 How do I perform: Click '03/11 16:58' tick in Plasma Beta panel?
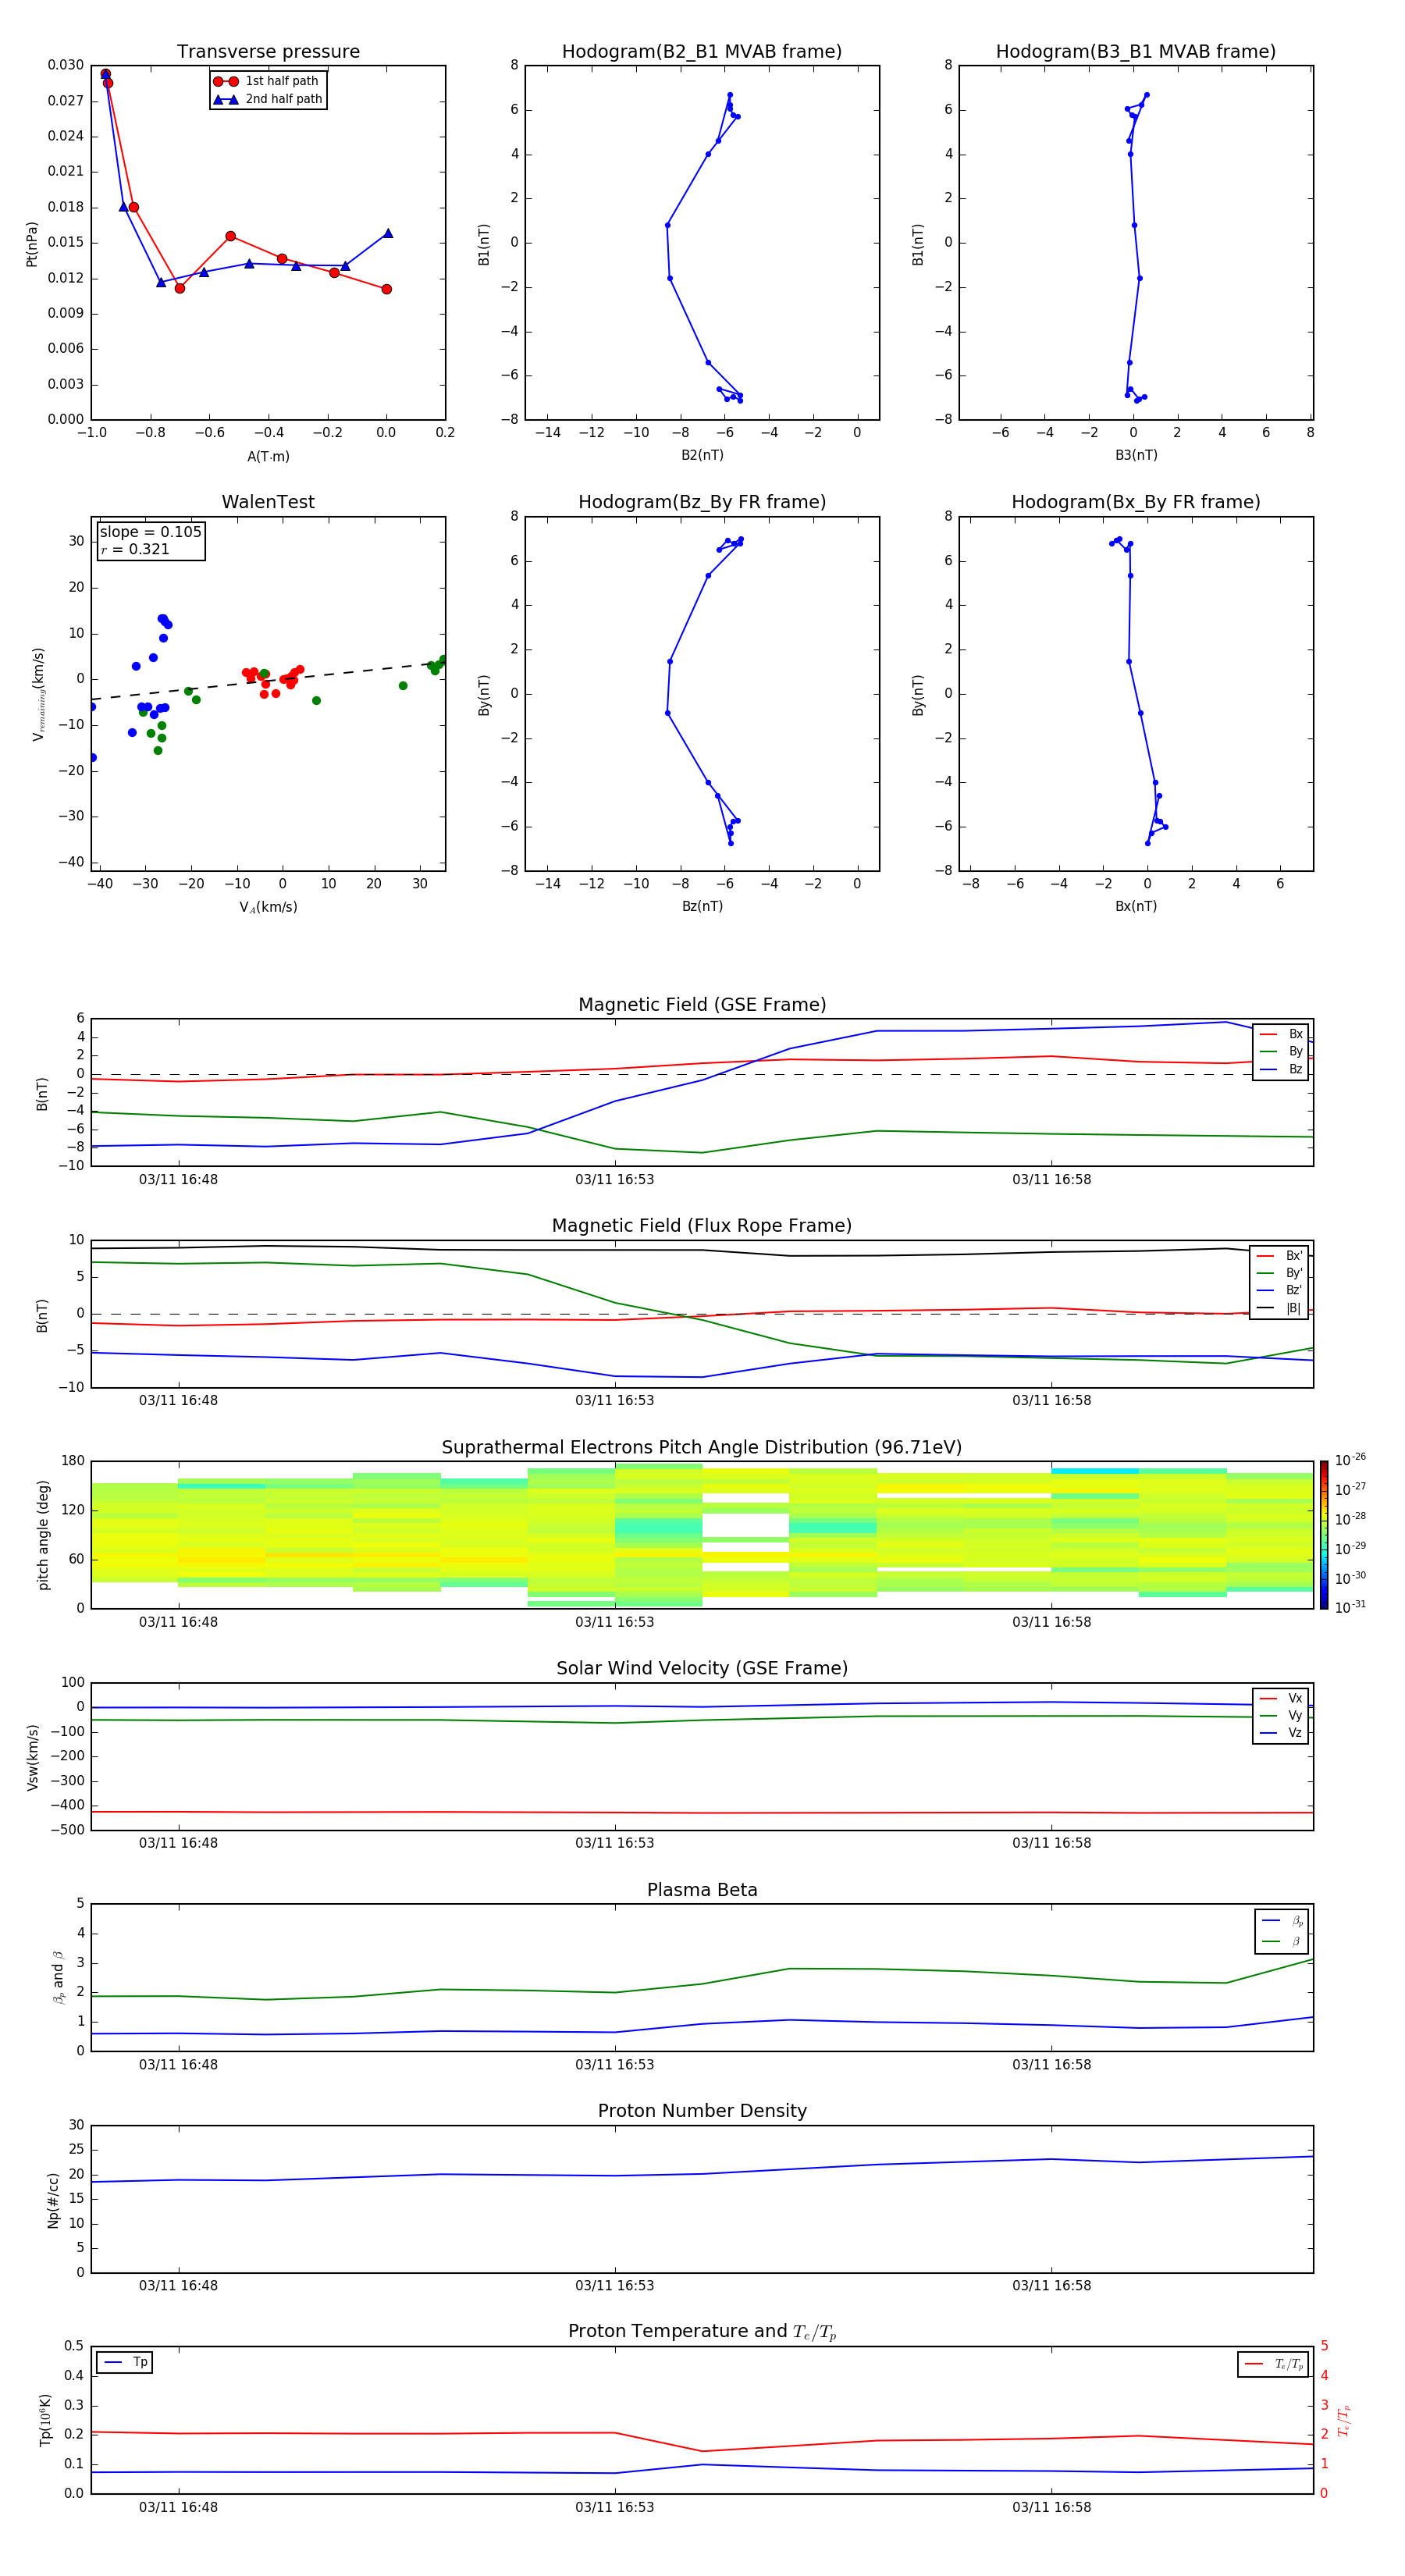1051,2065
